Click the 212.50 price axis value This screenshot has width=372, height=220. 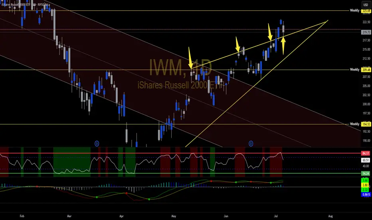click(x=366, y=58)
